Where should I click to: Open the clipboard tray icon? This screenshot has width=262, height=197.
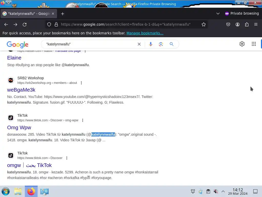pyautogui.click(x=208, y=191)
